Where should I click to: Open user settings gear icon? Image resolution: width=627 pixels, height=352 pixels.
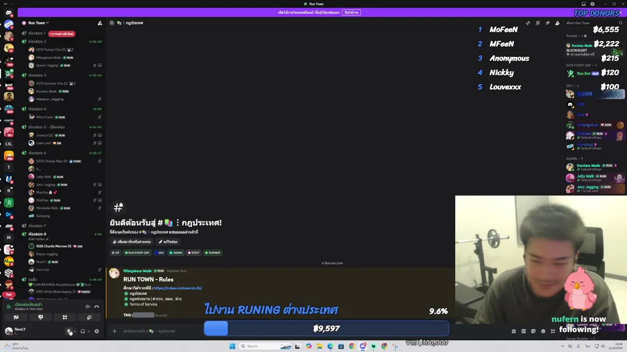96,331
